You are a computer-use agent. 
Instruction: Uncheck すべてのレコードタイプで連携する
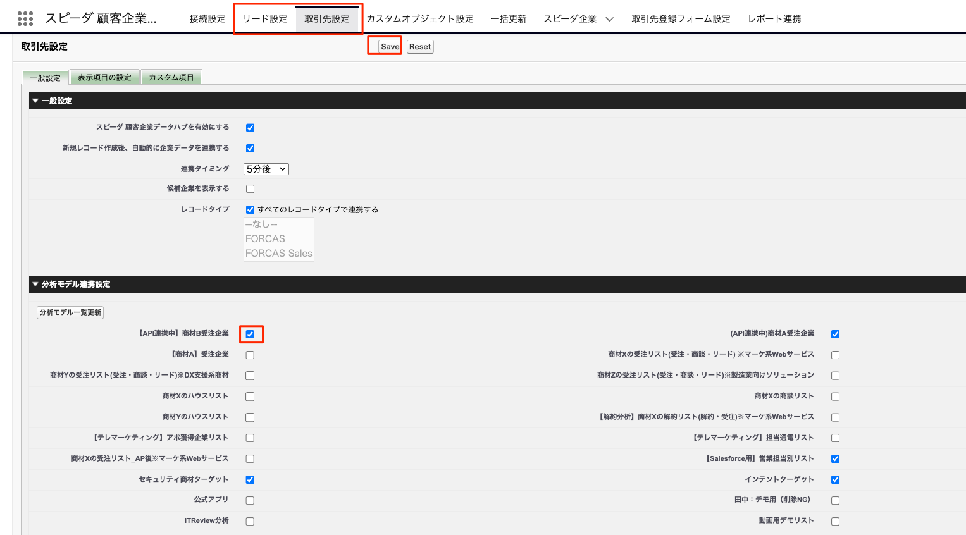click(x=250, y=209)
